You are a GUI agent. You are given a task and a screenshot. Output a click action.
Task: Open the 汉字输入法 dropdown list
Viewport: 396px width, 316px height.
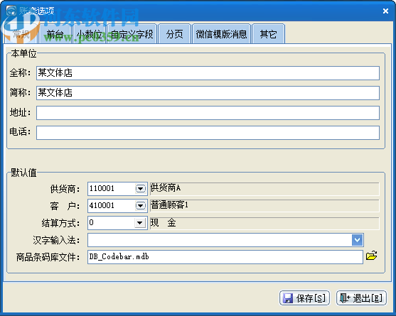tap(357, 240)
